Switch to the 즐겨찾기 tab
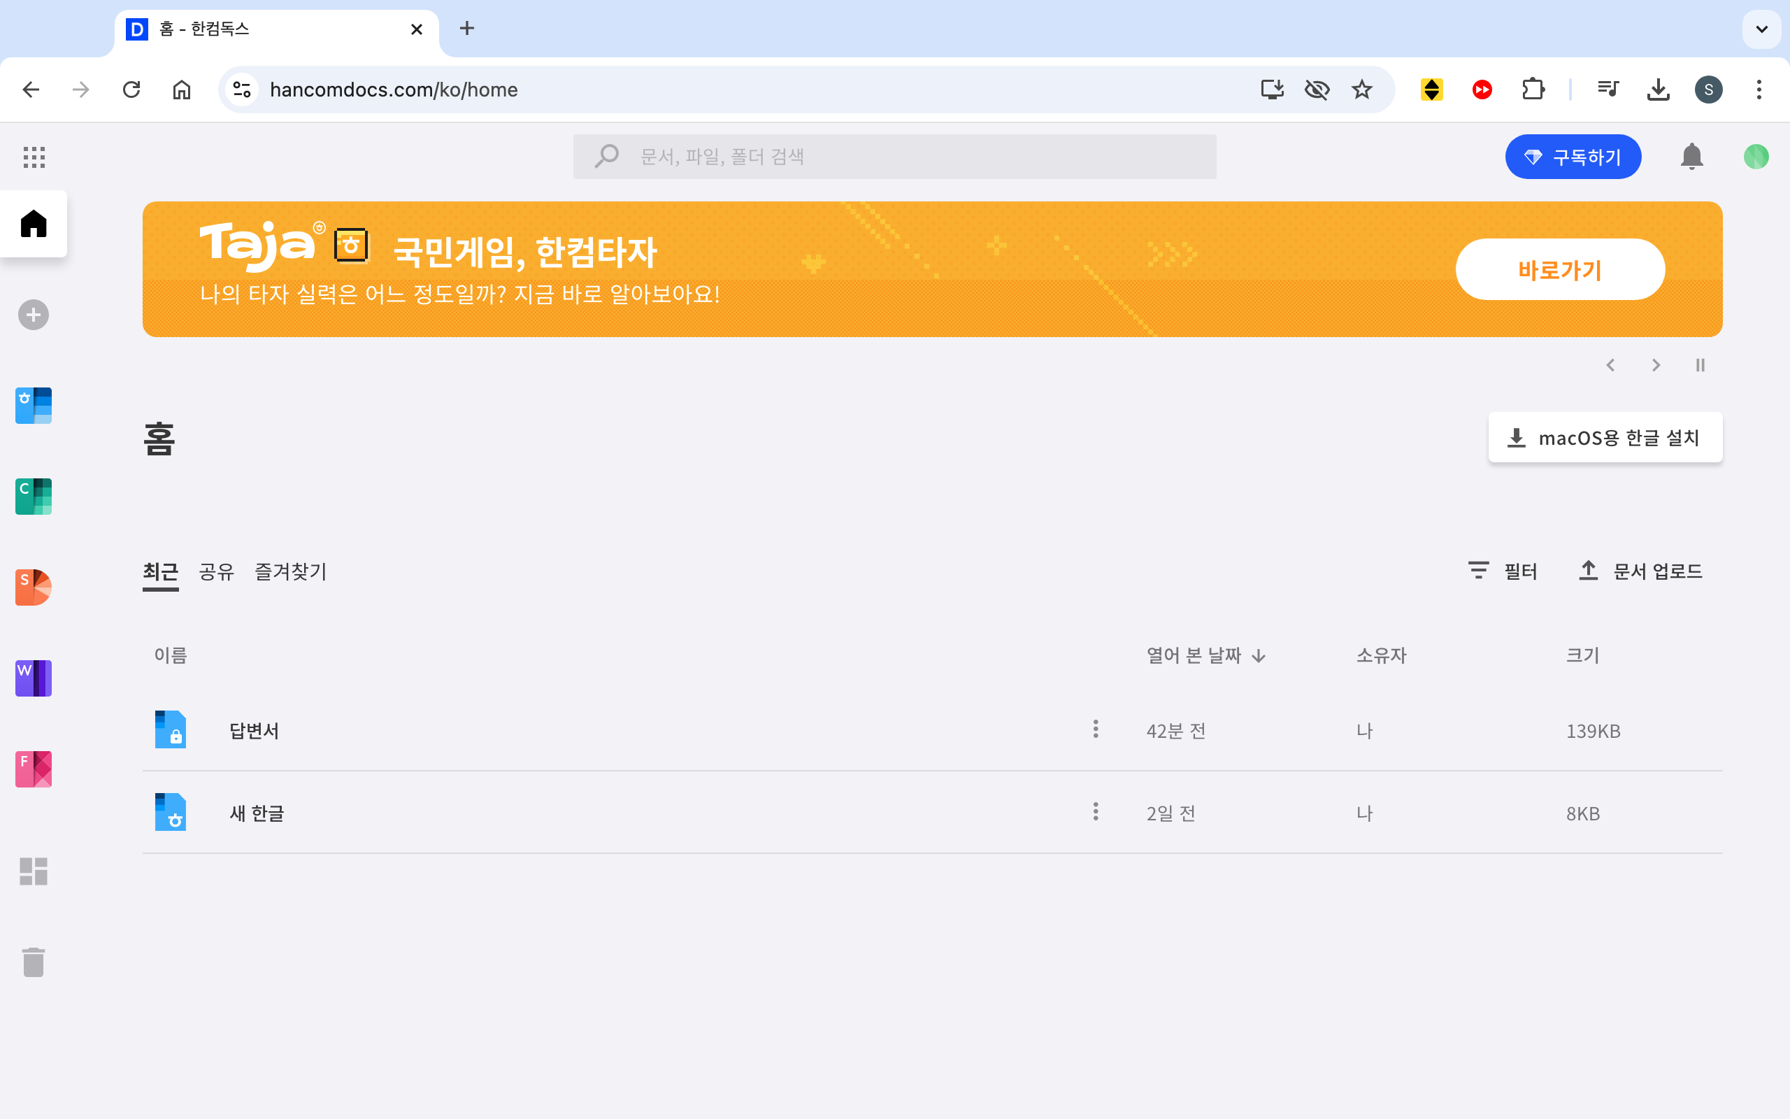This screenshot has width=1790, height=1119. coord(291,571)
